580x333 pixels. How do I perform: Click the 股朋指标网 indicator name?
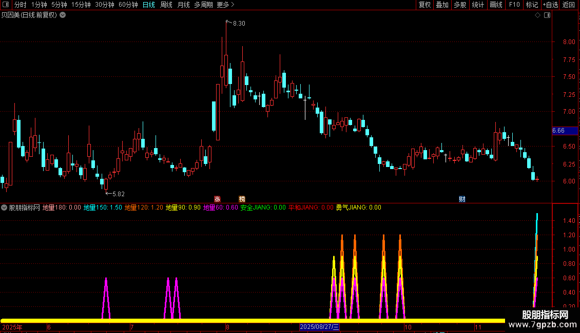click(x=25, y=207)
